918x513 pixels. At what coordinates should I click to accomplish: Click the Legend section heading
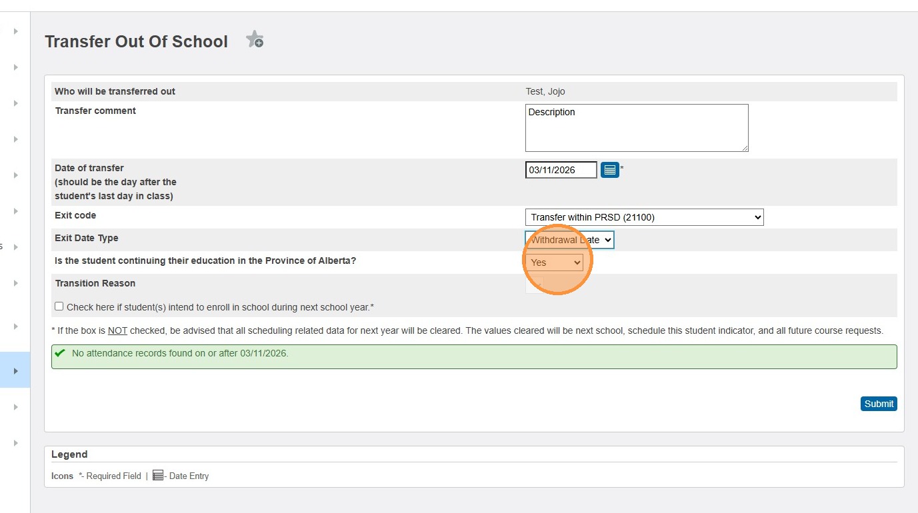(x=69, y=454)
